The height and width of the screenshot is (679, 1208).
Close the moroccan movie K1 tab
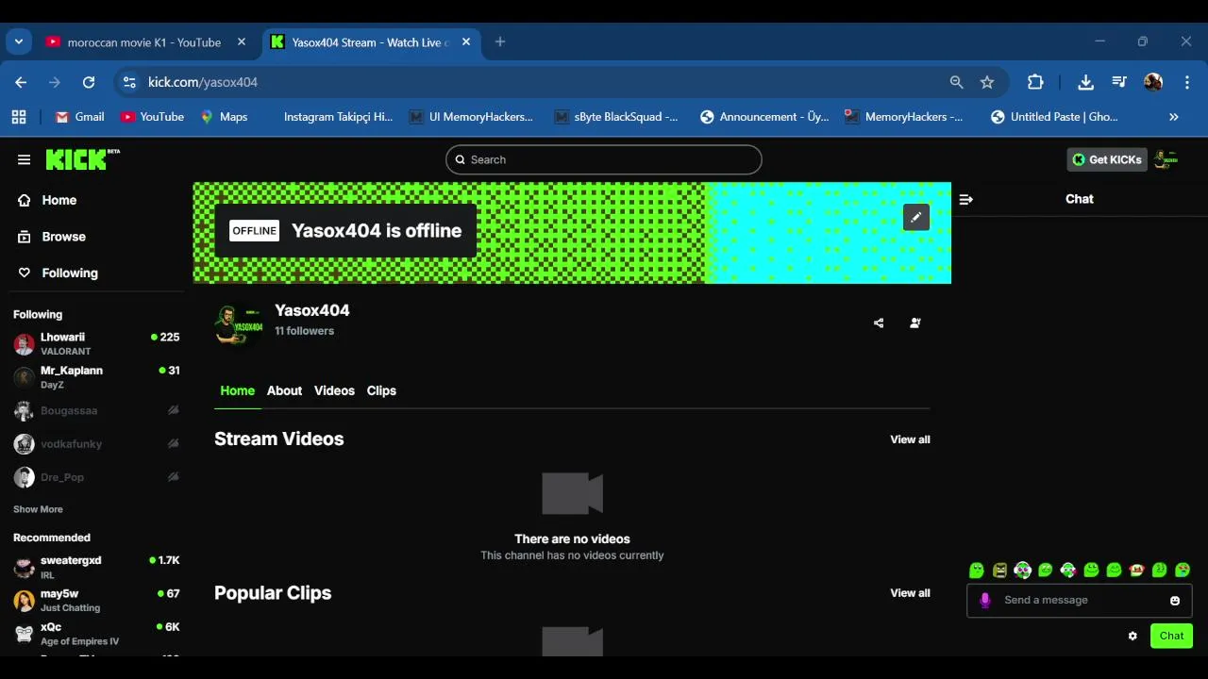(242, 42)
